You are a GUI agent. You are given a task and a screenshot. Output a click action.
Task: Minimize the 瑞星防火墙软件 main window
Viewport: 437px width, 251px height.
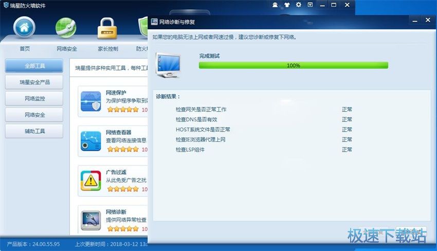pos(322,5)
